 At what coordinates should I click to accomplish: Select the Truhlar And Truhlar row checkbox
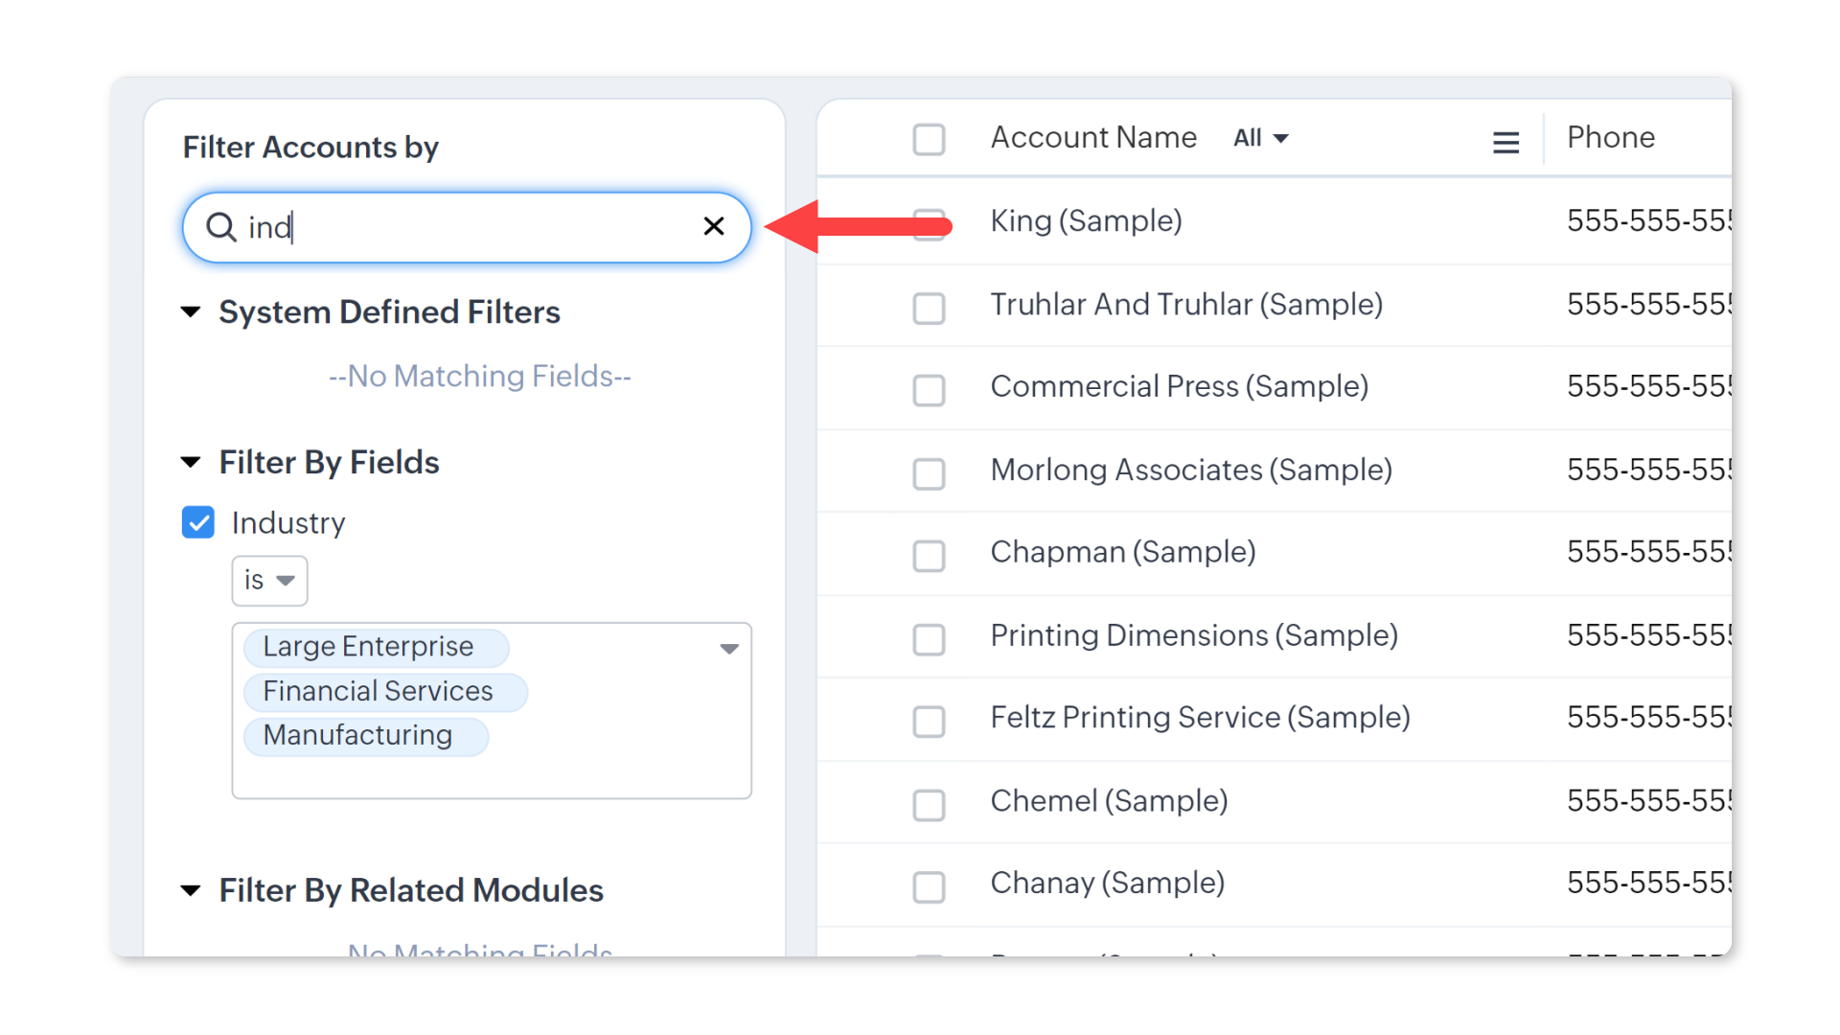point(929,309)
